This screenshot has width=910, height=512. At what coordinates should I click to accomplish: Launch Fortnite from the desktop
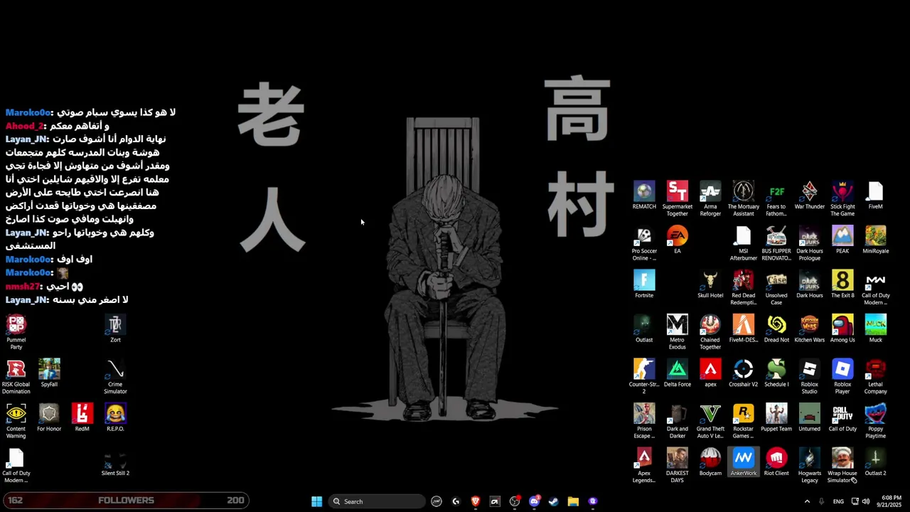coord(644,284)
